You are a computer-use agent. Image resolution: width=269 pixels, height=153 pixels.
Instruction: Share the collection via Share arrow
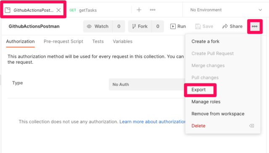225,26
